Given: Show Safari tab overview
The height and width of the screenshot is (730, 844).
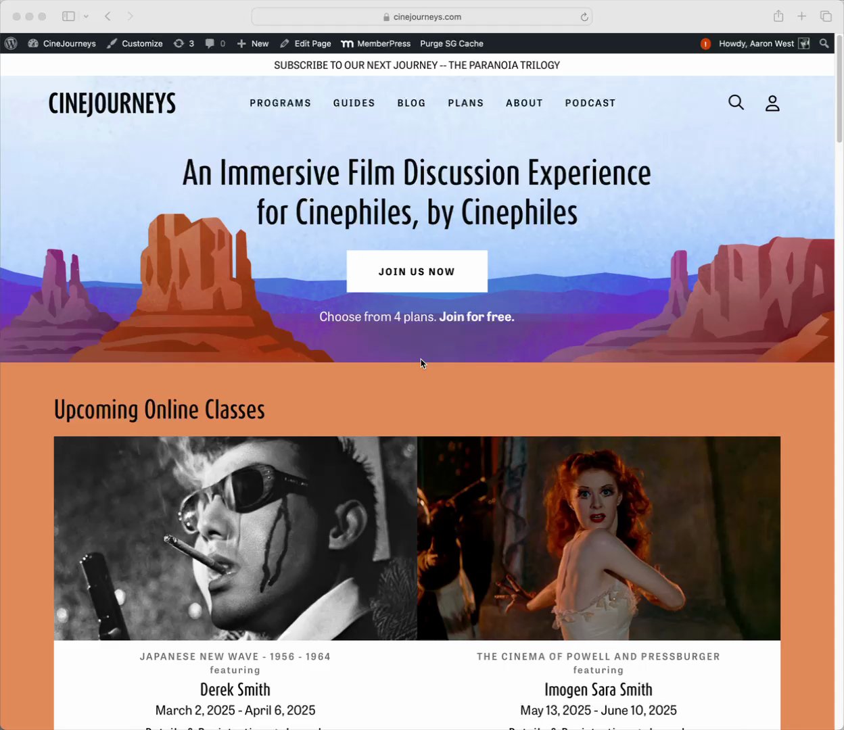Looking at the screenshot, I should coord(826,16).
